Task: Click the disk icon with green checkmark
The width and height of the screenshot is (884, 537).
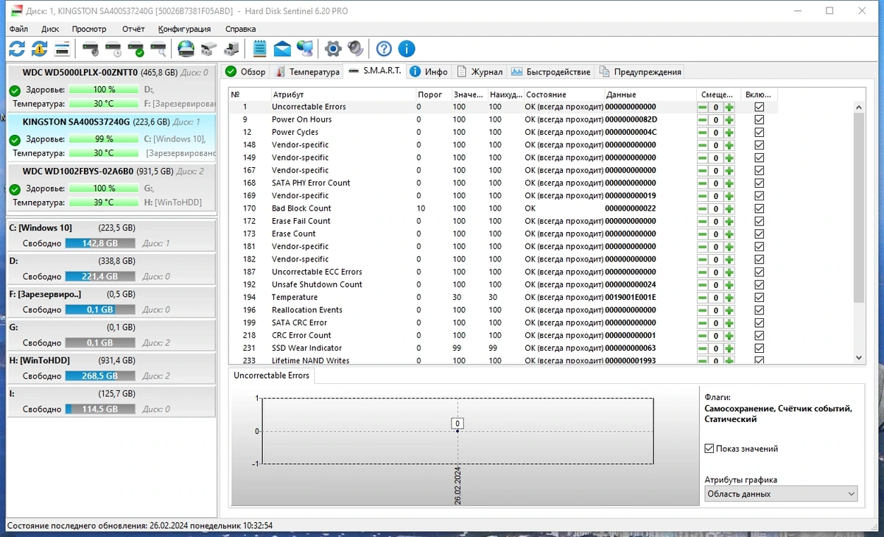Action: click(136, 49)
